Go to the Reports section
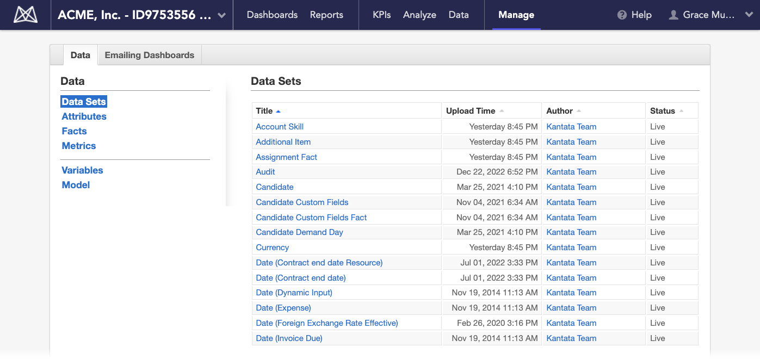 point(326,15)
